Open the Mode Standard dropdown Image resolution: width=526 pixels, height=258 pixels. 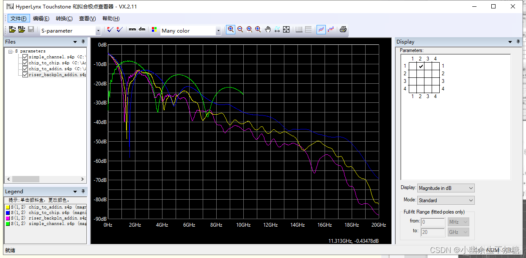coord(446,200)
